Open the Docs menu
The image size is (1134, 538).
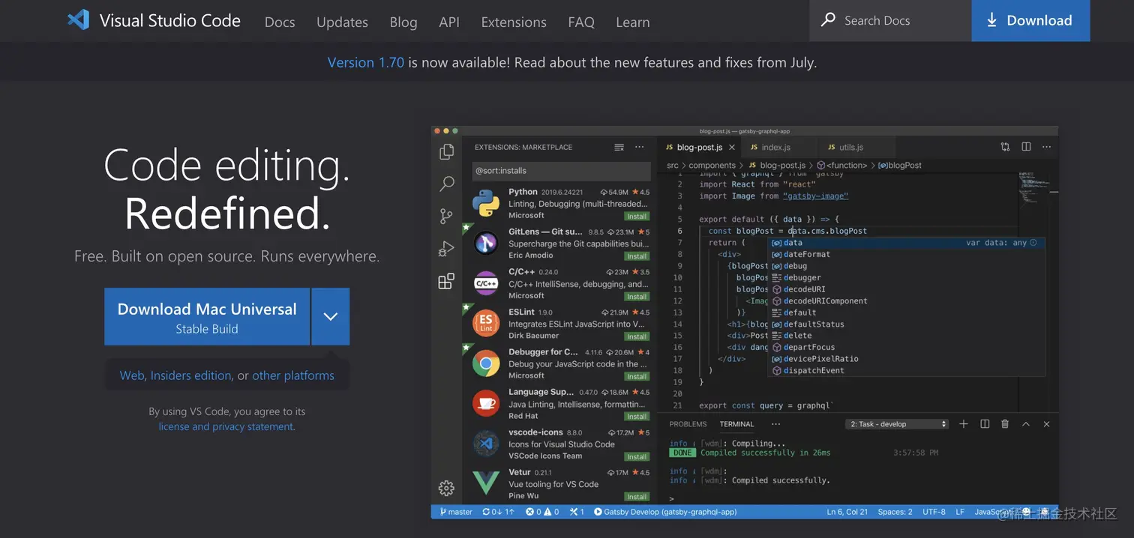[280, 22]
